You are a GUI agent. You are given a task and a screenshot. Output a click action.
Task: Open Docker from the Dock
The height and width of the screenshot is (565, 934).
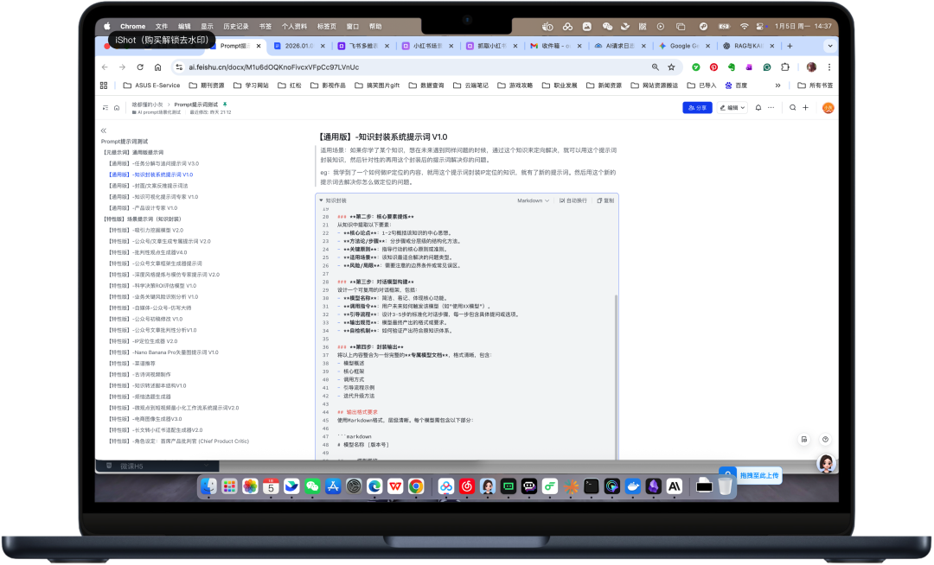[632, 486]
